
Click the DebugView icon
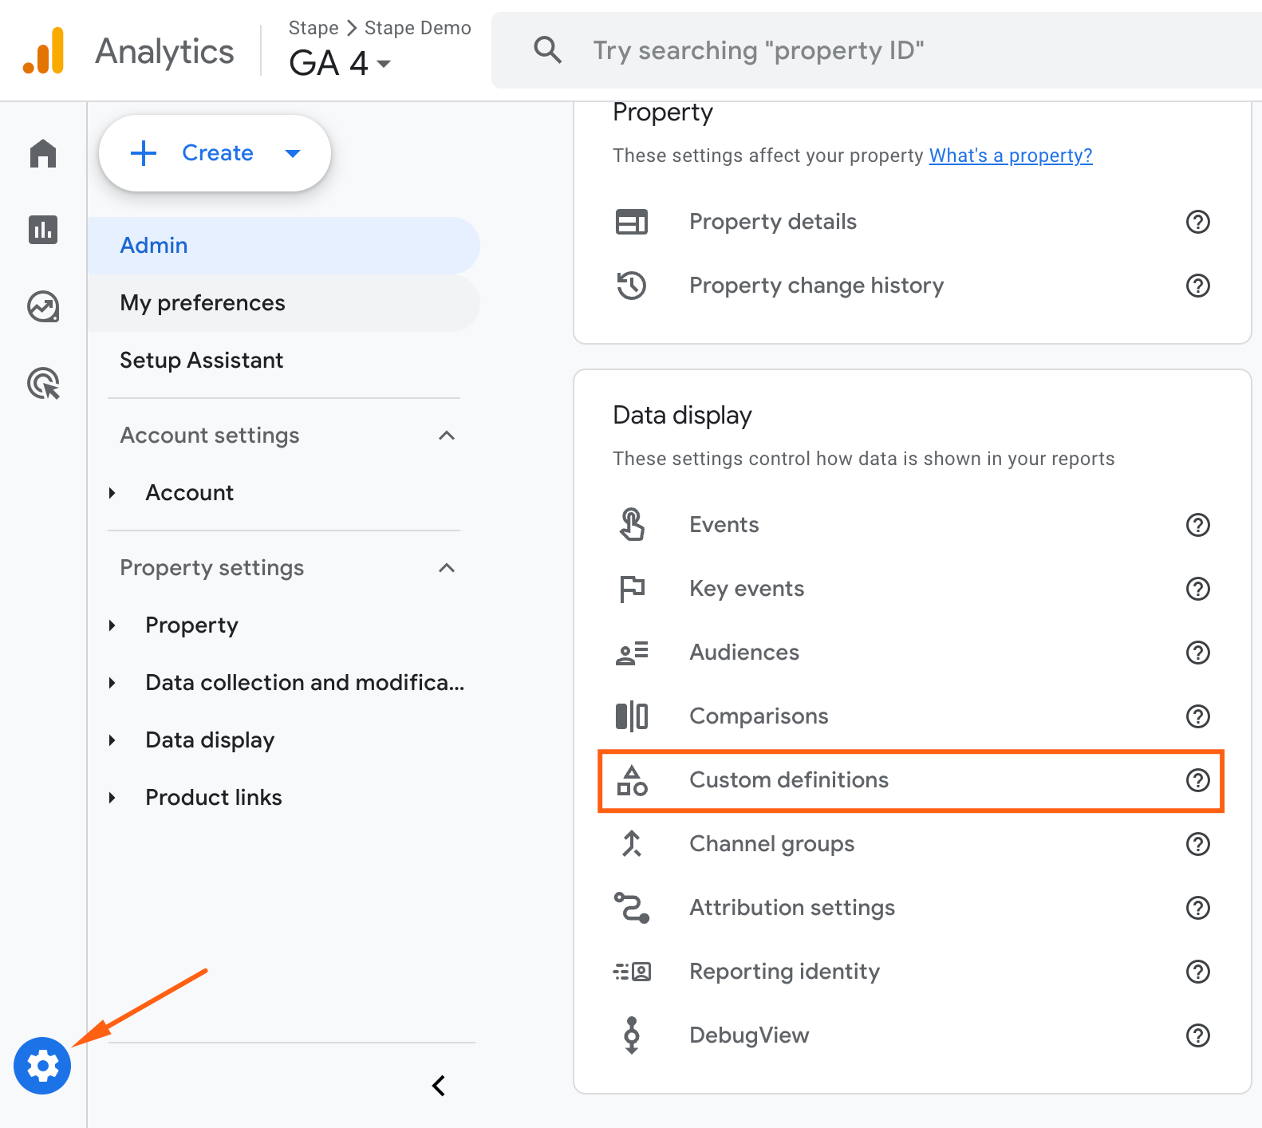(x=632, y=1035)
